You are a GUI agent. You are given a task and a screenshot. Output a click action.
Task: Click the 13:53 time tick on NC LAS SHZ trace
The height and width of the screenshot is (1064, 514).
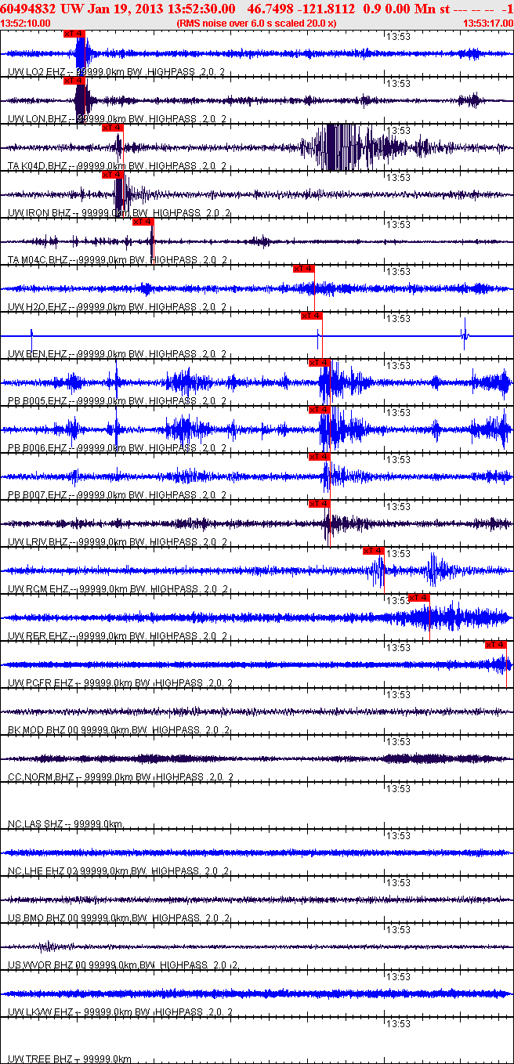(399, 789)
